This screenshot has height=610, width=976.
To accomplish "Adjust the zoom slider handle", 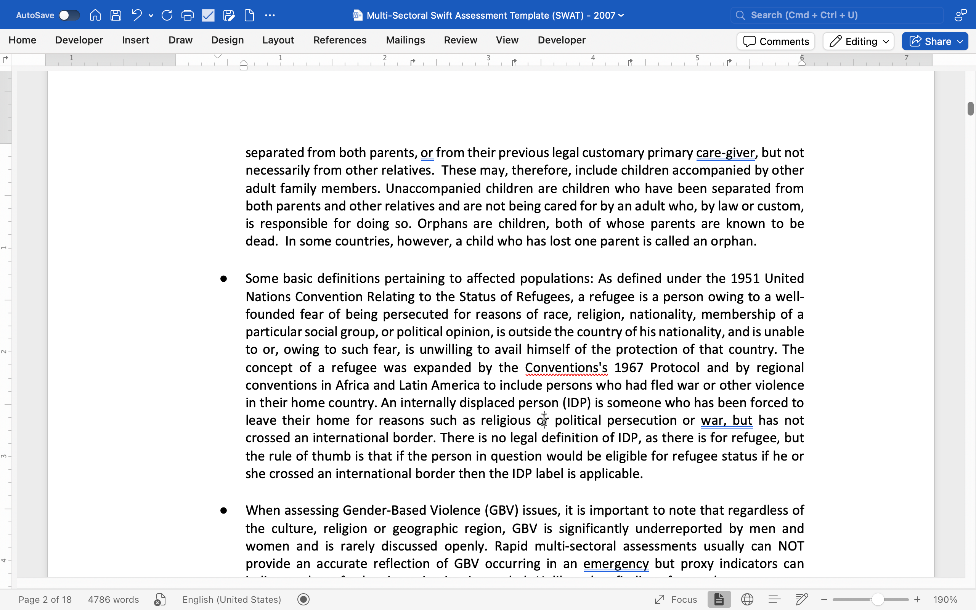I will [878, 599].
